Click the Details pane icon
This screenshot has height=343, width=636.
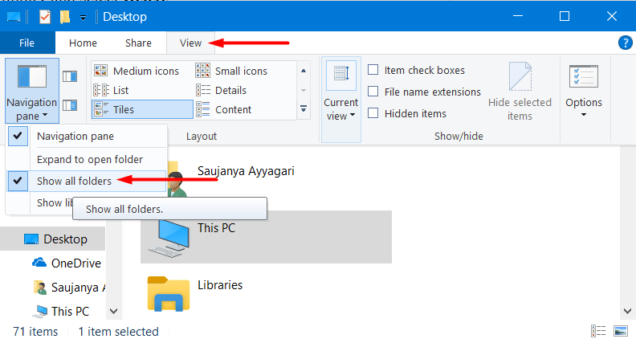pos(70,104)
